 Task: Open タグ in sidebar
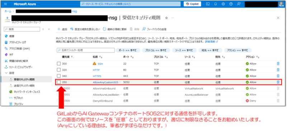(x=11, y=55)
